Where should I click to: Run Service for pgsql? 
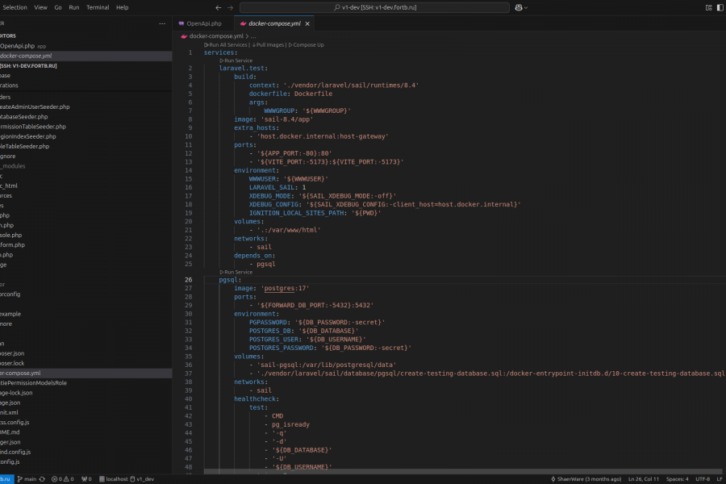coord(236,272)
